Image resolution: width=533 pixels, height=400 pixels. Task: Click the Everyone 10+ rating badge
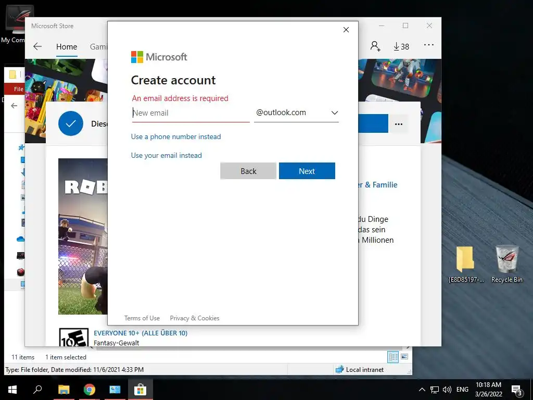pyautogui.click(x=74, y=337)
